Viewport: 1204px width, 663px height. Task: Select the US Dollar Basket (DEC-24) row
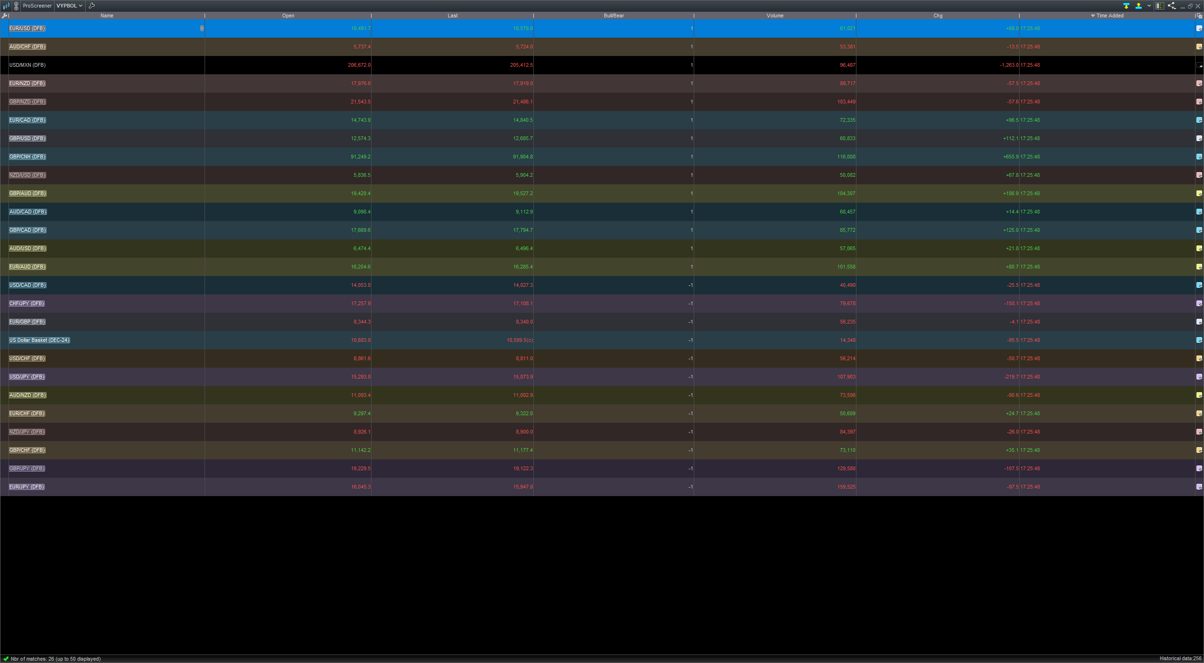(x=40, y=340)
